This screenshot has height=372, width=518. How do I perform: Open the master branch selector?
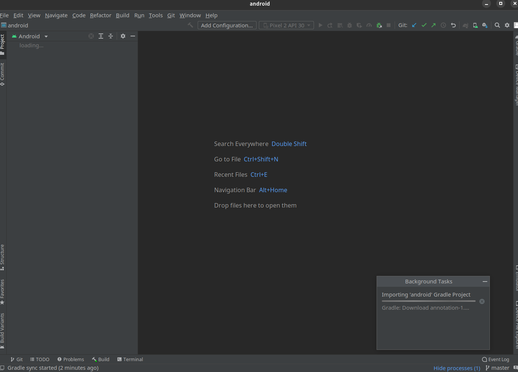pyautogui.click(x=497, y=368)
